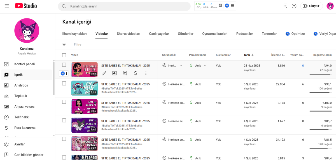Image resolution: width=336 pixels, height=160 pixels.
Task: Open account avatar in top right
Action: [330, 6]
